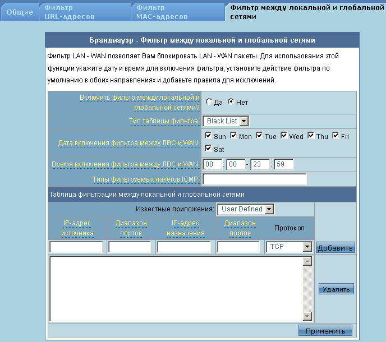Click the source port range input field

tap(130, 247)
